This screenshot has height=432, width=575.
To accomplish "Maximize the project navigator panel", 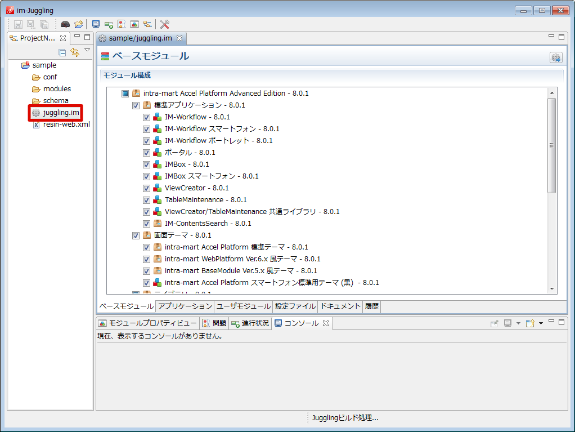I will (x=87, y=37).
